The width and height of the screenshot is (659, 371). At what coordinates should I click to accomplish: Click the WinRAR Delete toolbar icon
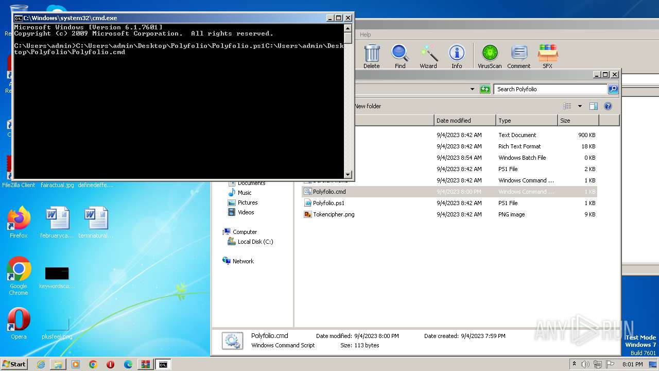pyautogui.click(x=372, y=56)
